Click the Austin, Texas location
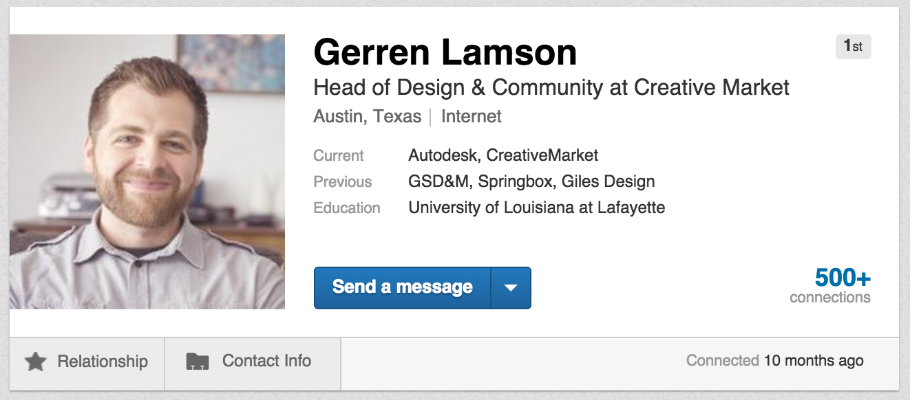The height and width of the screenshot is (400, 910). pyautogui.click(x=367, y=117)
